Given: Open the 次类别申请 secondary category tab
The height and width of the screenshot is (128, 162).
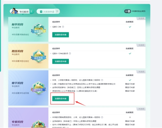Looking at the screenshot, I should tap(48, 11).
